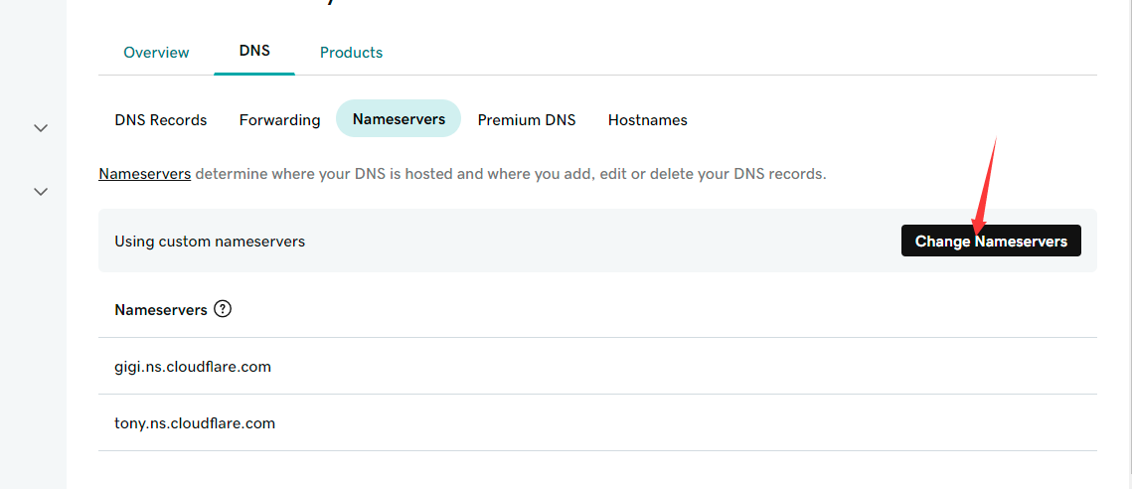View the Hostnames section
The height and width of the screenshot is (489, 1132).
click(648, 120)
